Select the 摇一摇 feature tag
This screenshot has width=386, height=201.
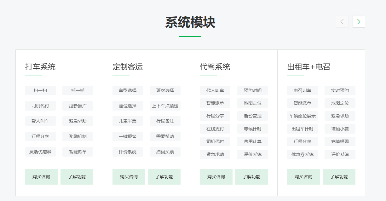(x=78, y=90)
